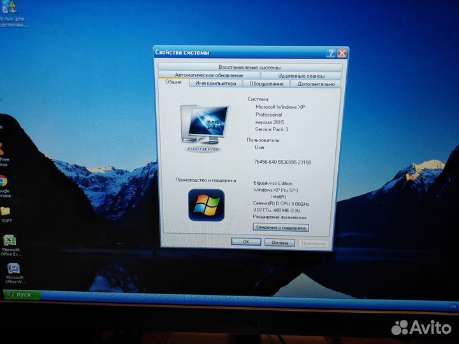This screenshot has height=344, width=459.
Task: Switch to Дополнительно tab
Action: pyautogui.click(x=316, y=84)
